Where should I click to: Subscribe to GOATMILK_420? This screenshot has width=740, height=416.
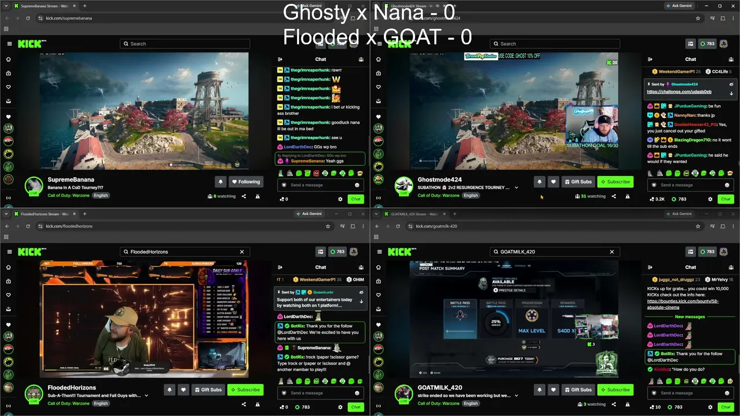(615, 389)
